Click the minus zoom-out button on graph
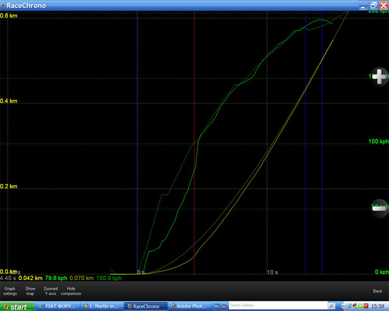This screenshot has width=389, height=311. [x=379, y=208]
